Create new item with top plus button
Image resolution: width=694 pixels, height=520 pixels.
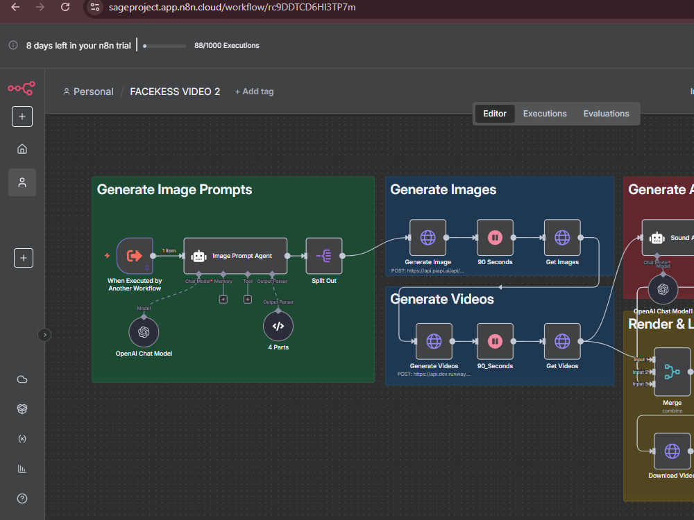click(22, 116)
